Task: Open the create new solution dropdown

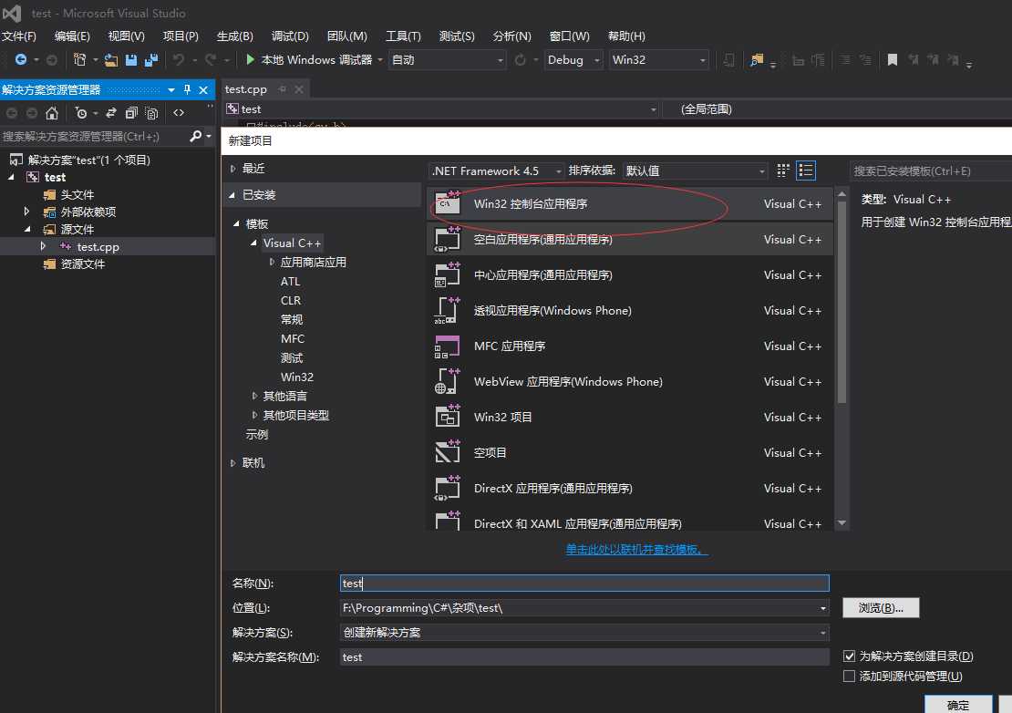Action: point(823,633)
